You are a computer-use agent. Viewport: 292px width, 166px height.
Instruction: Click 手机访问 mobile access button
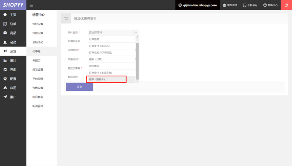(x=250, y=5)
